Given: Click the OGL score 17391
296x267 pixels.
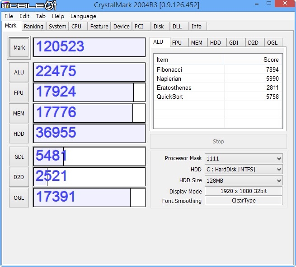Looking at the screenshot, I should click(89, 198).
